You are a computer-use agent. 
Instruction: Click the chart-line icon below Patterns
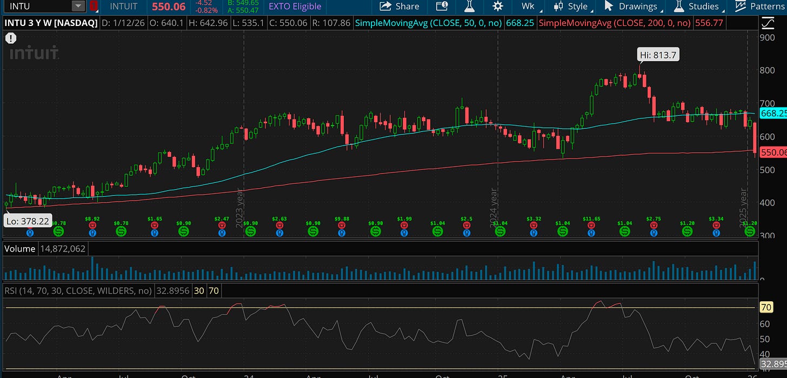pyautogui.click(x=767, y=23)
